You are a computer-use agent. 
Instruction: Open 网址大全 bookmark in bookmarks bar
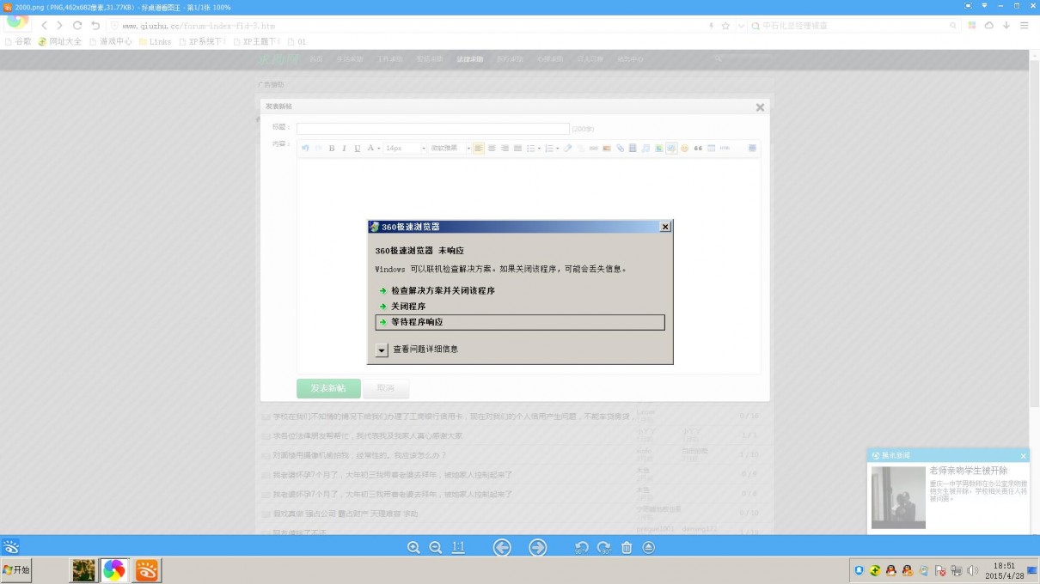(x=60, y=41)
